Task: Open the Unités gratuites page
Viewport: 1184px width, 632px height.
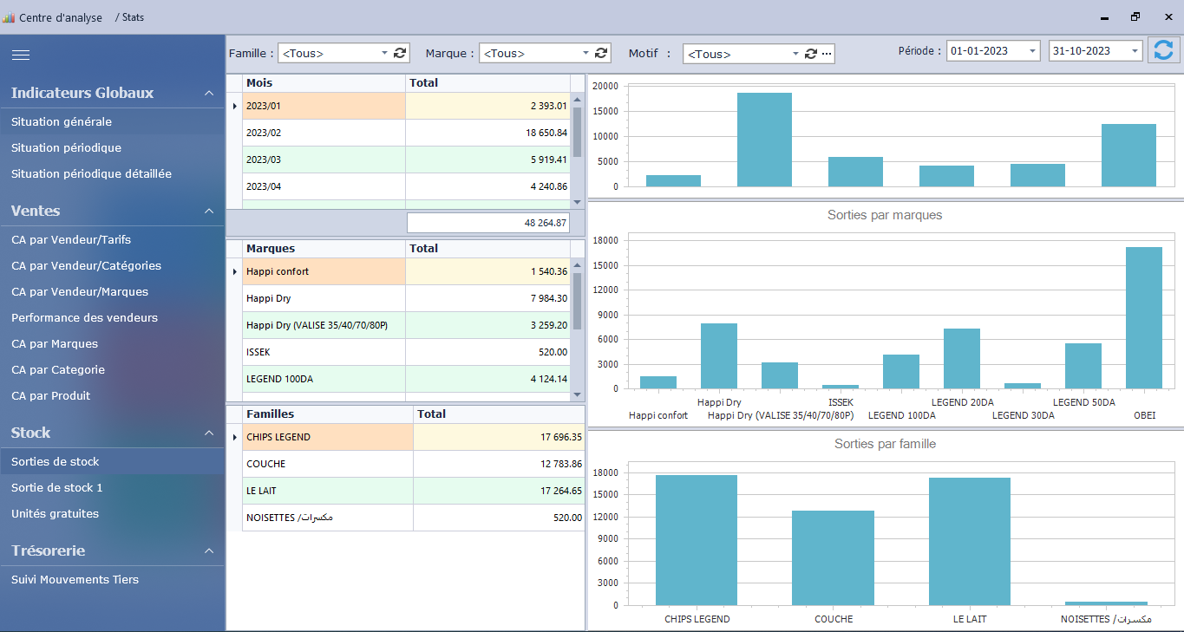Action: pyautogui.click(x=55, y=514)
